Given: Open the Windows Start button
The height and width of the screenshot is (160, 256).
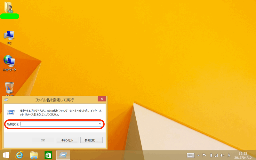Looking at the screenshot, I should click(x=6, y=155).
